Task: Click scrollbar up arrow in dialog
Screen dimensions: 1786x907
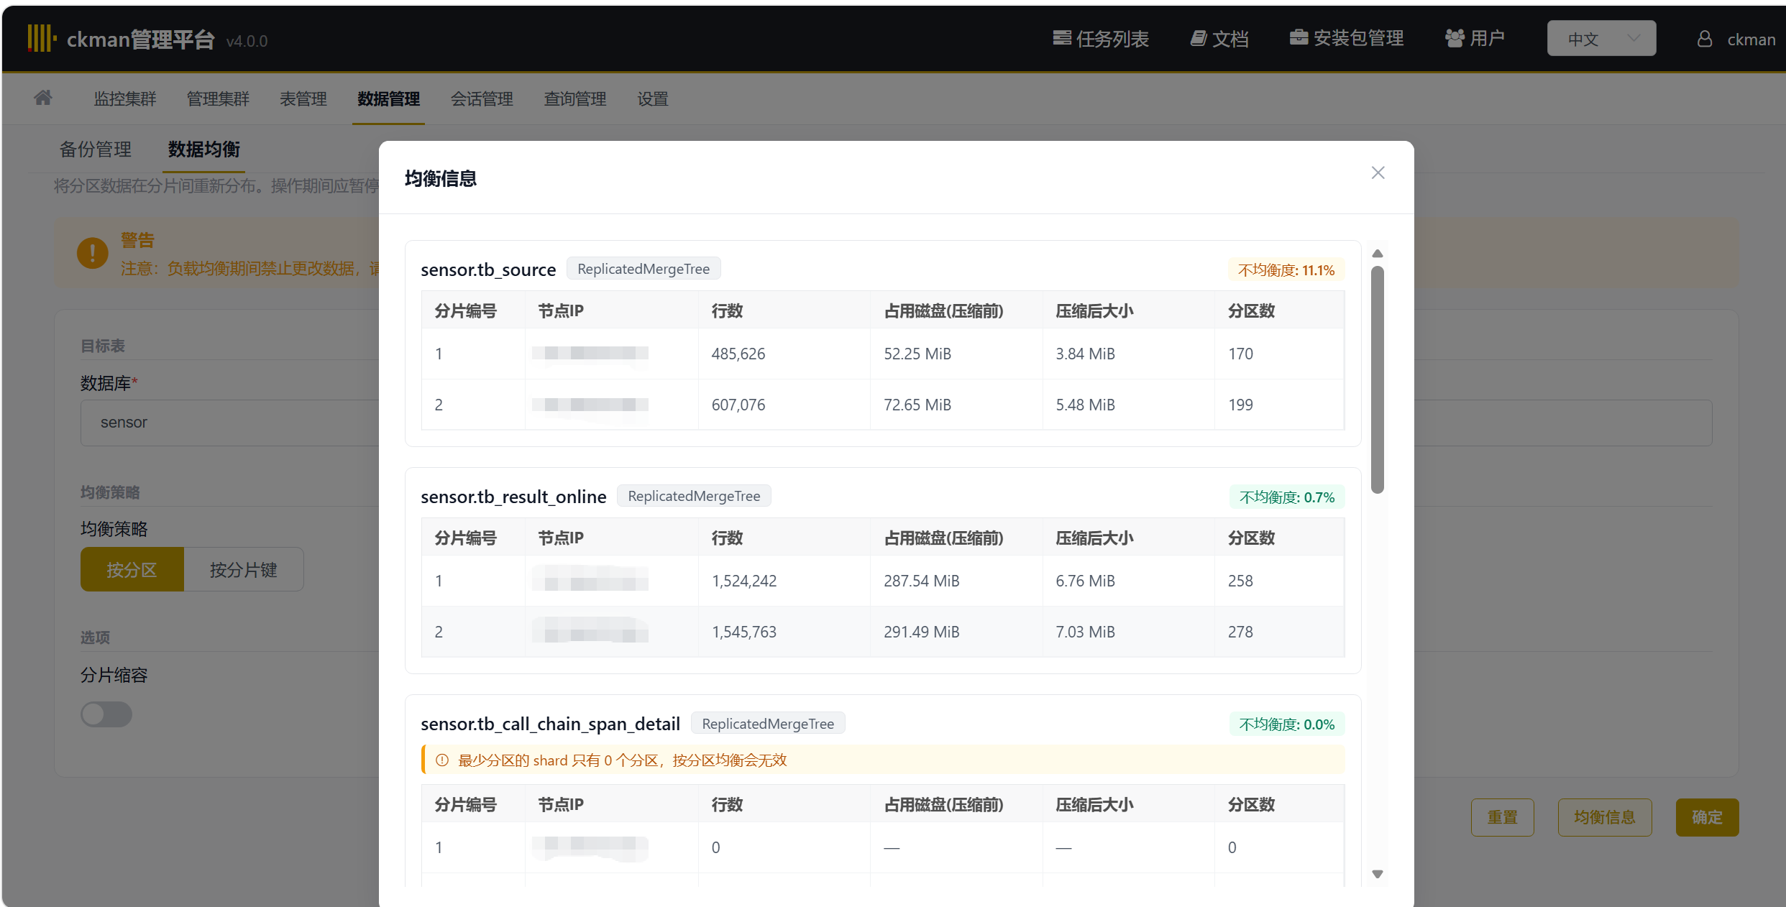Action: tap(1378, 254)
